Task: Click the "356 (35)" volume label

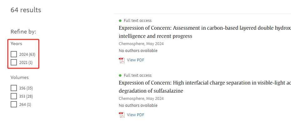Action: pos(26,88)
